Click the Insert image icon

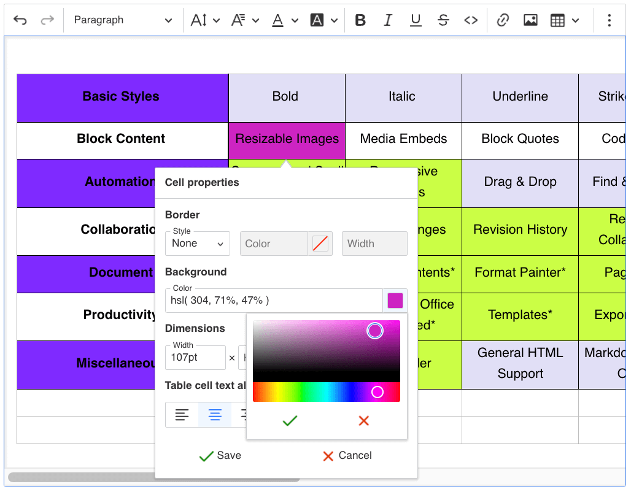530,20
